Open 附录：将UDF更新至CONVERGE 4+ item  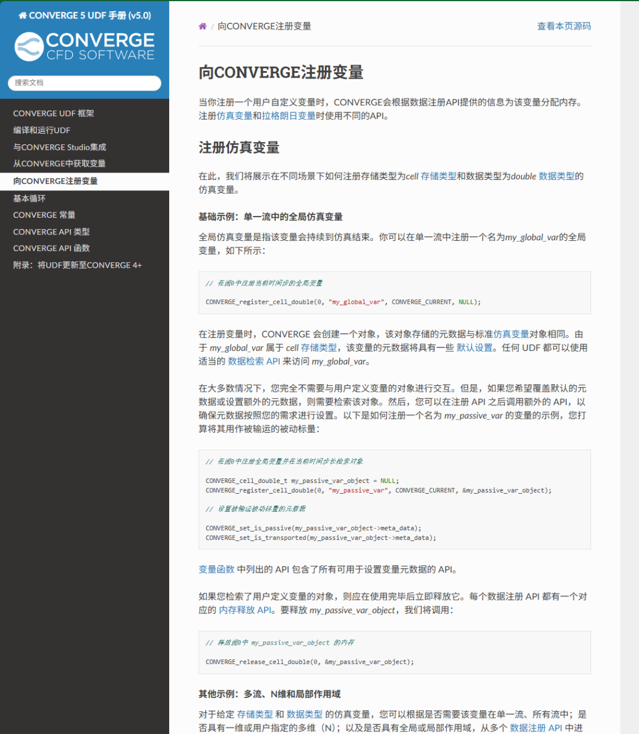[78, 265]
